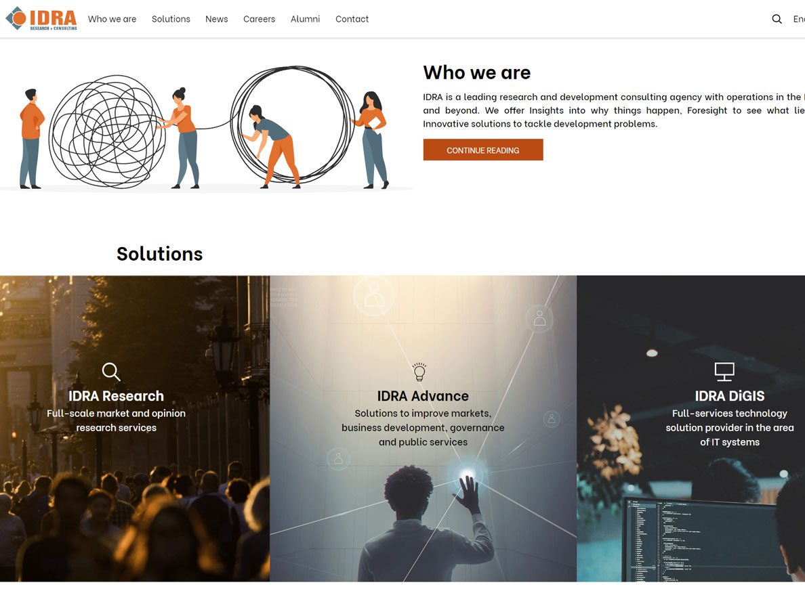Open the Solutions menu item
This screenshot has height=614, width=805.
point(171,19)
